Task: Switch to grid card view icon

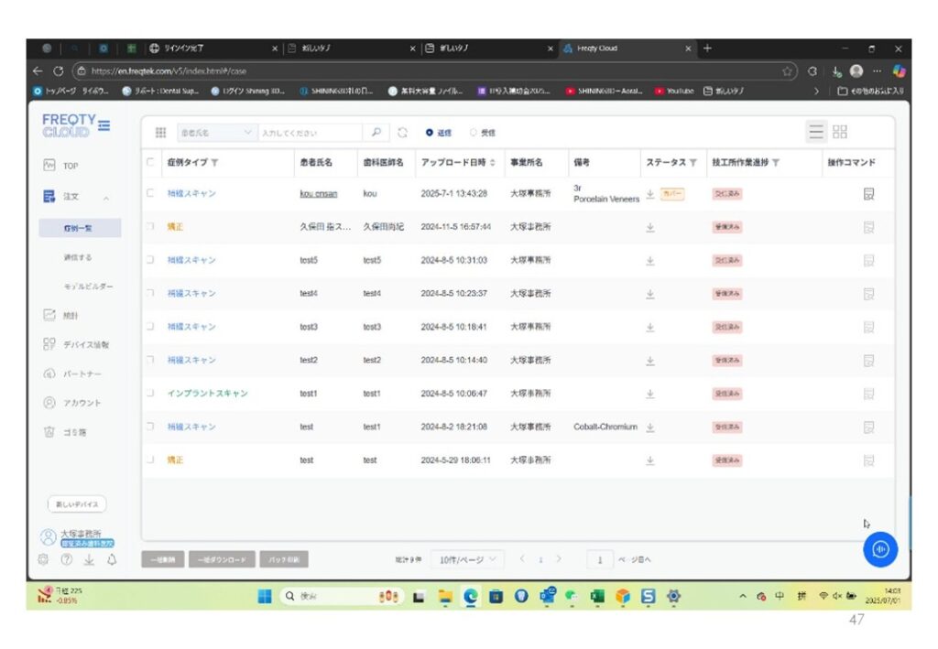Action: 840,132
